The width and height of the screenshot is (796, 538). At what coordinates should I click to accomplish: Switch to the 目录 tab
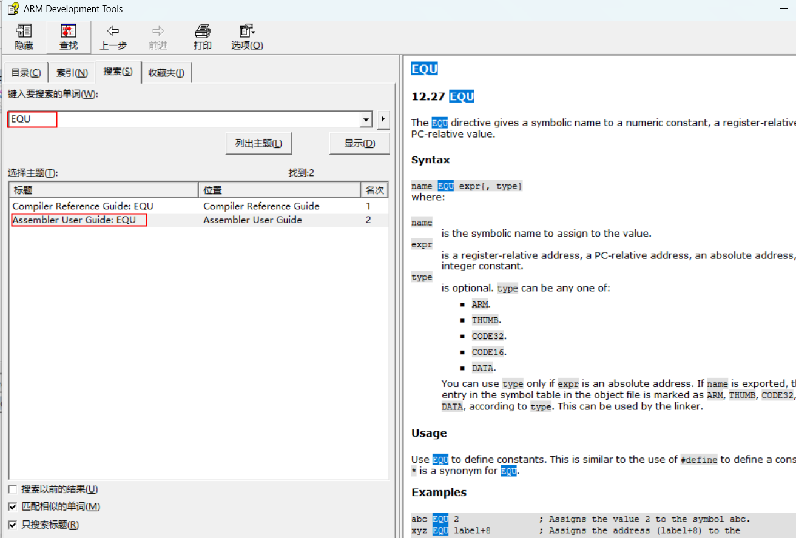(x=26, y=73)
